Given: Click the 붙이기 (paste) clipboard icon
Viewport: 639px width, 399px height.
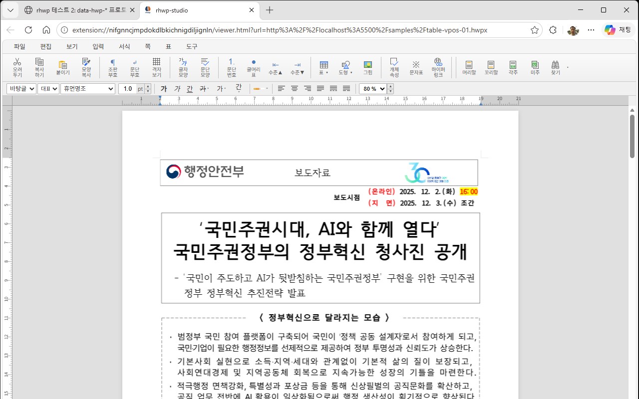Looking at the screenshot, I should (x=63, y=67).
